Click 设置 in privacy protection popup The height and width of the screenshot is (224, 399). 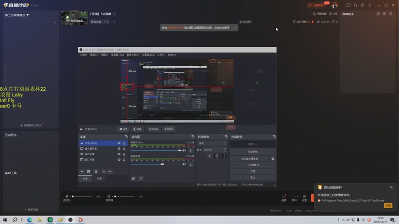coord(388,206)
